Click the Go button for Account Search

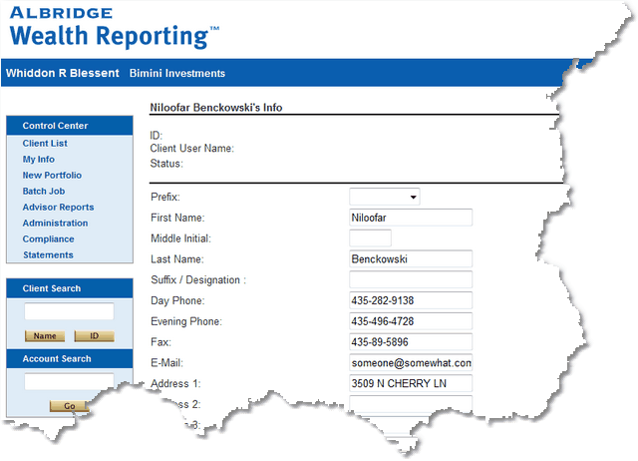pos(69,406)
